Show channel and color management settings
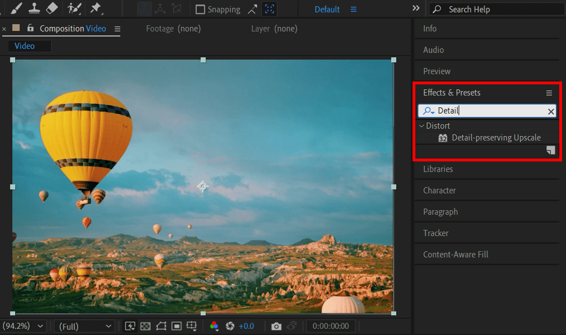566x335 pixels. click(x=214, y=327)
